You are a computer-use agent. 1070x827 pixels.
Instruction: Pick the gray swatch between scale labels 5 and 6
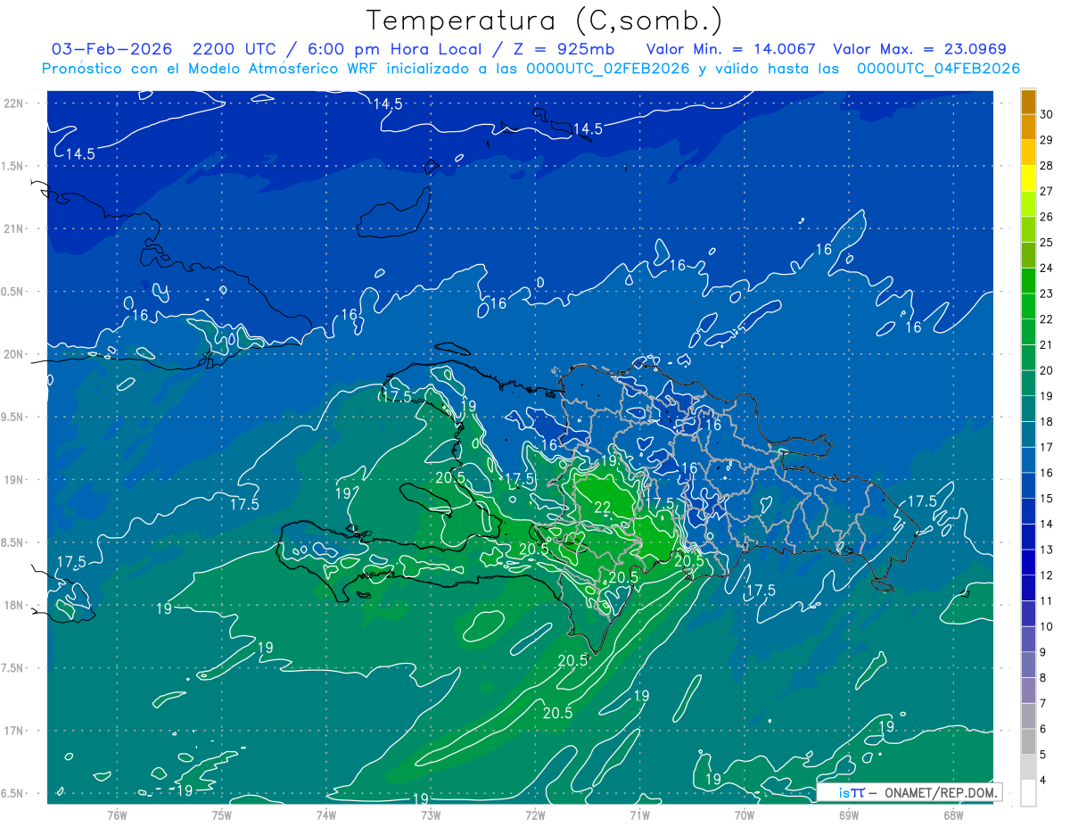[x=1029, y=742]
